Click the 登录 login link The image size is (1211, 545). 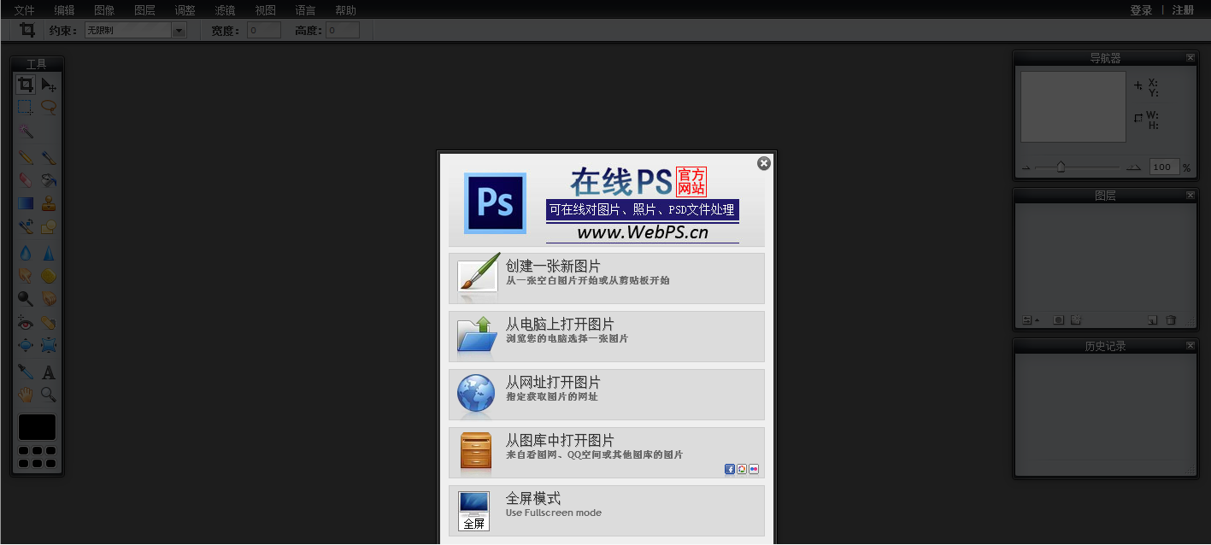(1141, 10)
